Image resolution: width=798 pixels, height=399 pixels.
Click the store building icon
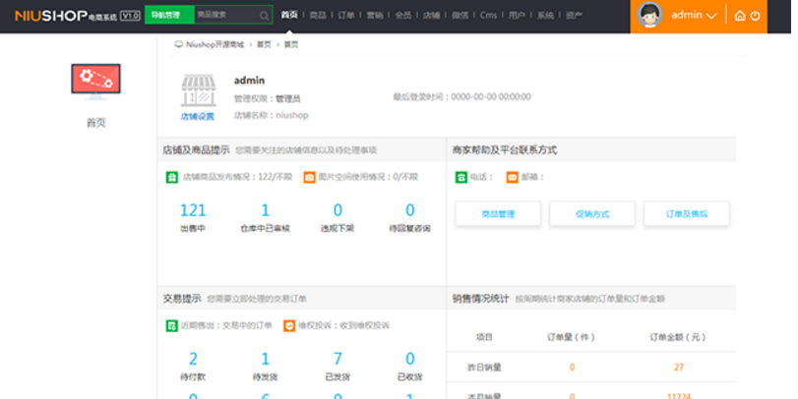click(x=199, y=90)
